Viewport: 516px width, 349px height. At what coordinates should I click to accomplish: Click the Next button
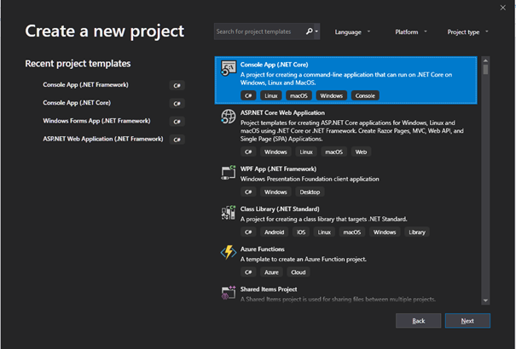tap(467, 321)
